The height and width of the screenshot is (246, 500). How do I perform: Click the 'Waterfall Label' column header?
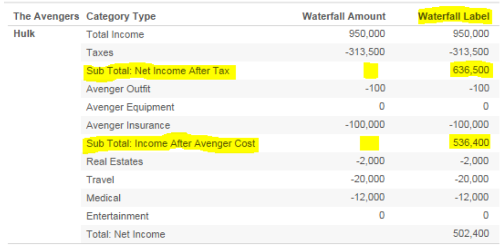click(454, 16)
